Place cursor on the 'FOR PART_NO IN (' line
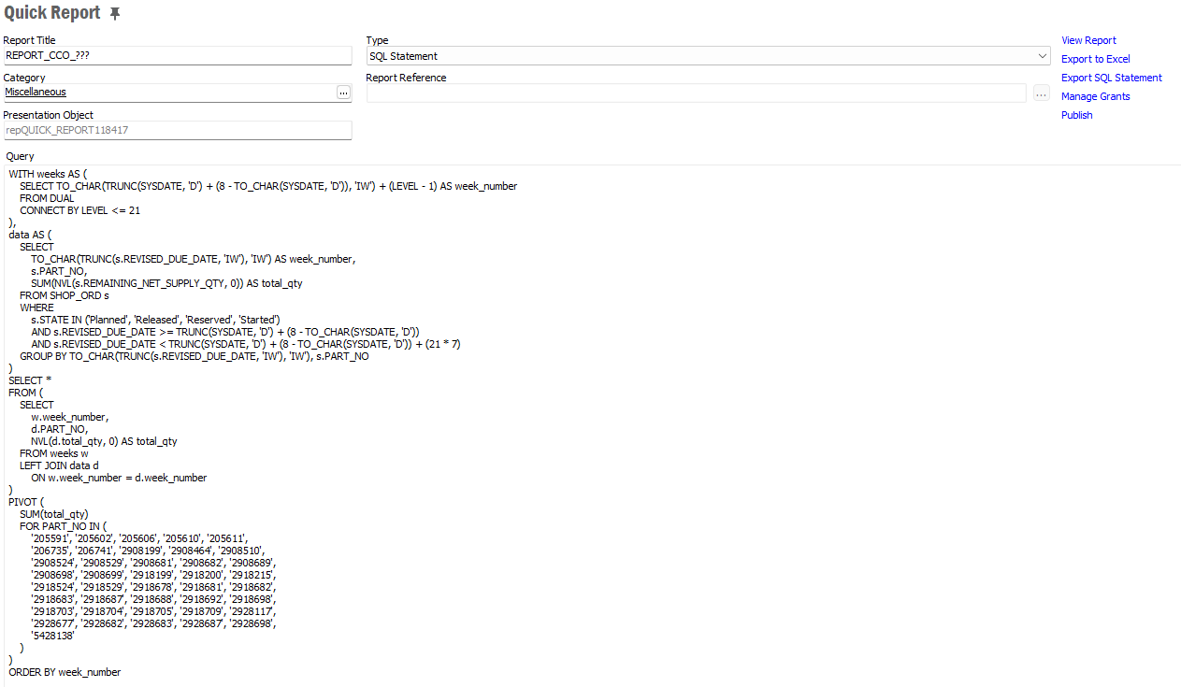Viewport: 1181px width, 687px height. pos(64,526)
